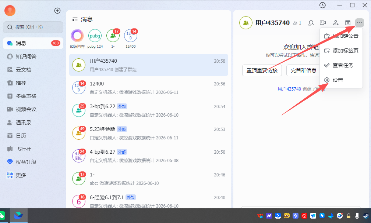Click the 外部 tag on 5.23经验版
Image resolution: width=371 pixels, height=223 pixels.
tap(122, 129)
